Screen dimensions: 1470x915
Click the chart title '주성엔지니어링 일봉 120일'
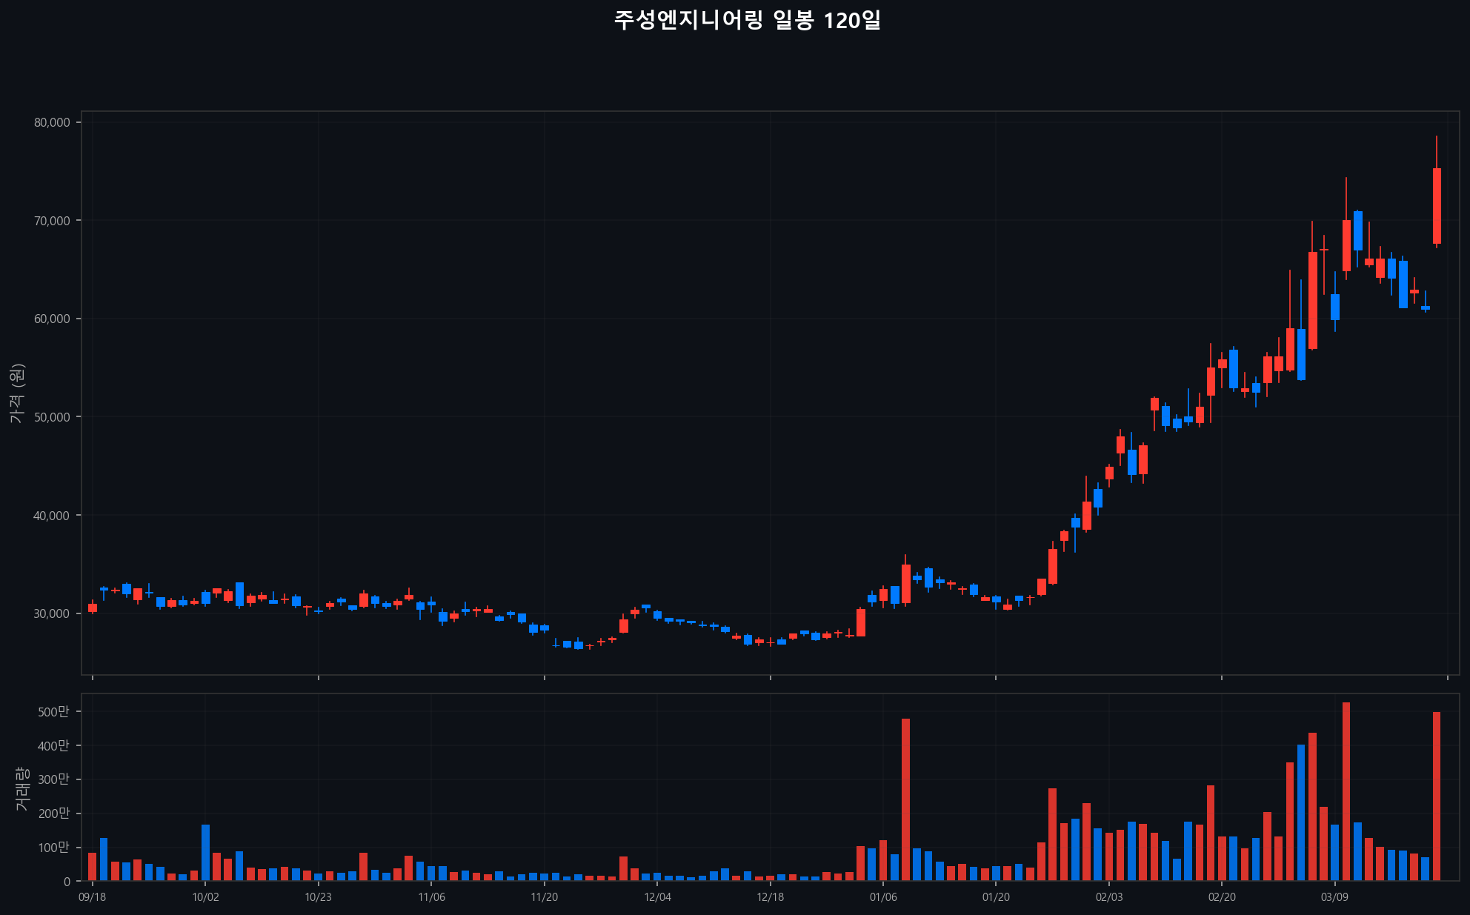747,21
